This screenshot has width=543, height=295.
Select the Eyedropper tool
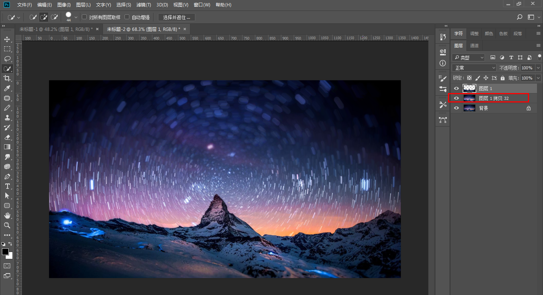pyautogui.click(x=7, y=88)
